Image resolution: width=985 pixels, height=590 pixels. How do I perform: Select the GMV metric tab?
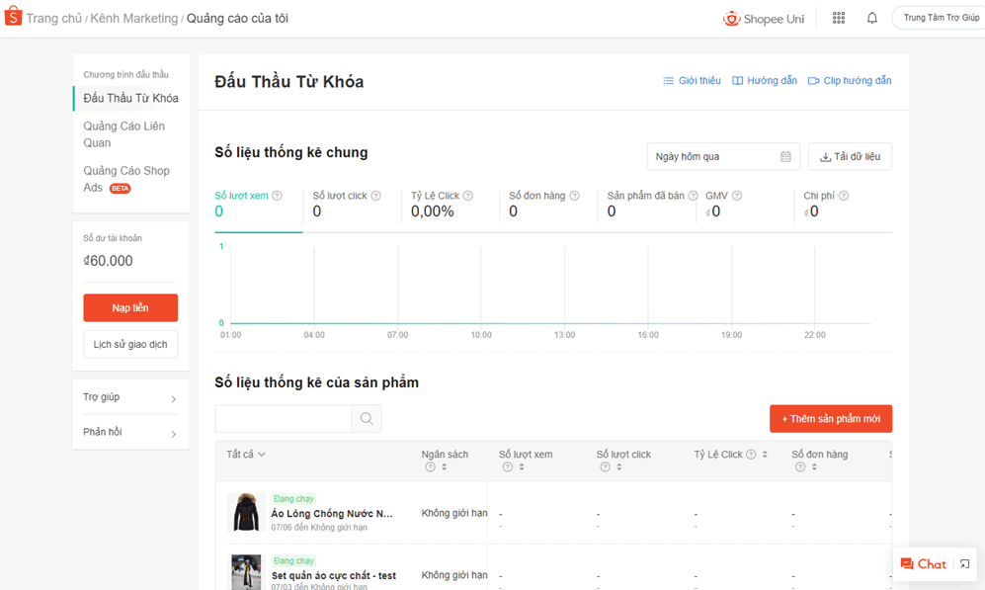click(x=744, y=205)
